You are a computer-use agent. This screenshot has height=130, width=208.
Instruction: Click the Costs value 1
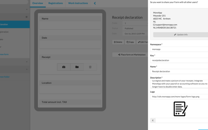[x=125, y=23]
